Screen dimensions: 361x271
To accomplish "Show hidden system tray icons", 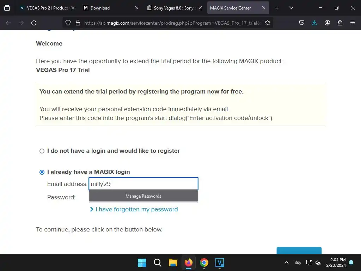I will [287, 263].
